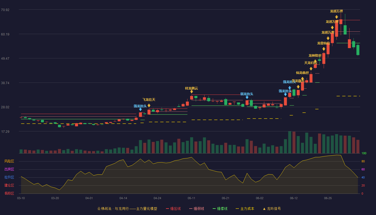Viewport: 376px width, 215px height.
Task: Click the 低吸区 zone label
Action: point(9,193)
